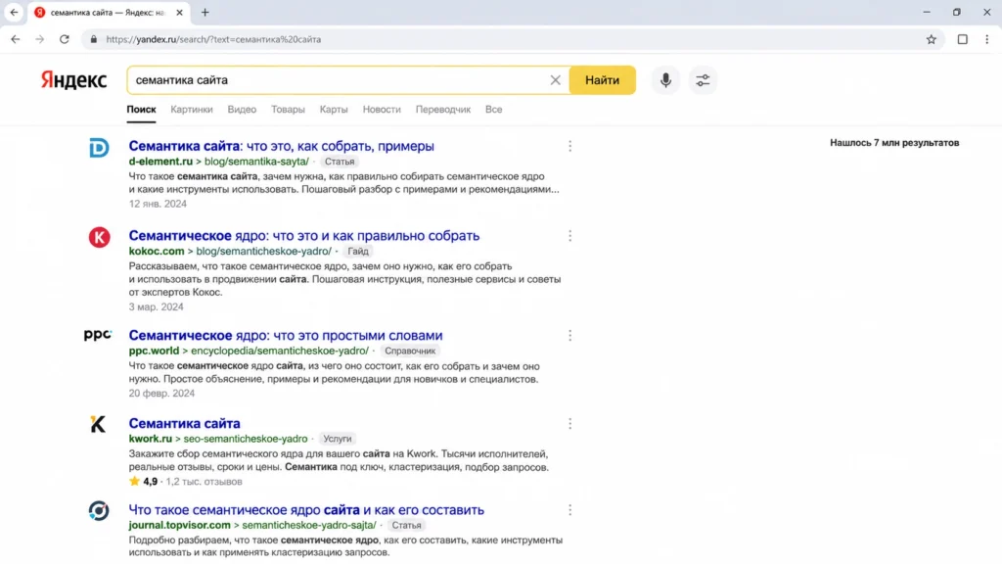Open options menu for kwork.ru result

(x=569, y=424)
